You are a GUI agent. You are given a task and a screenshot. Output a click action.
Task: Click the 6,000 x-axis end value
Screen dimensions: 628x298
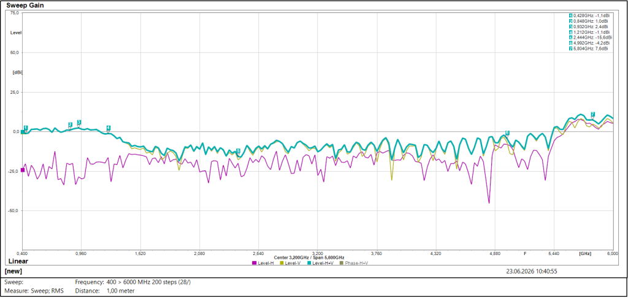(x=613, y=253)
